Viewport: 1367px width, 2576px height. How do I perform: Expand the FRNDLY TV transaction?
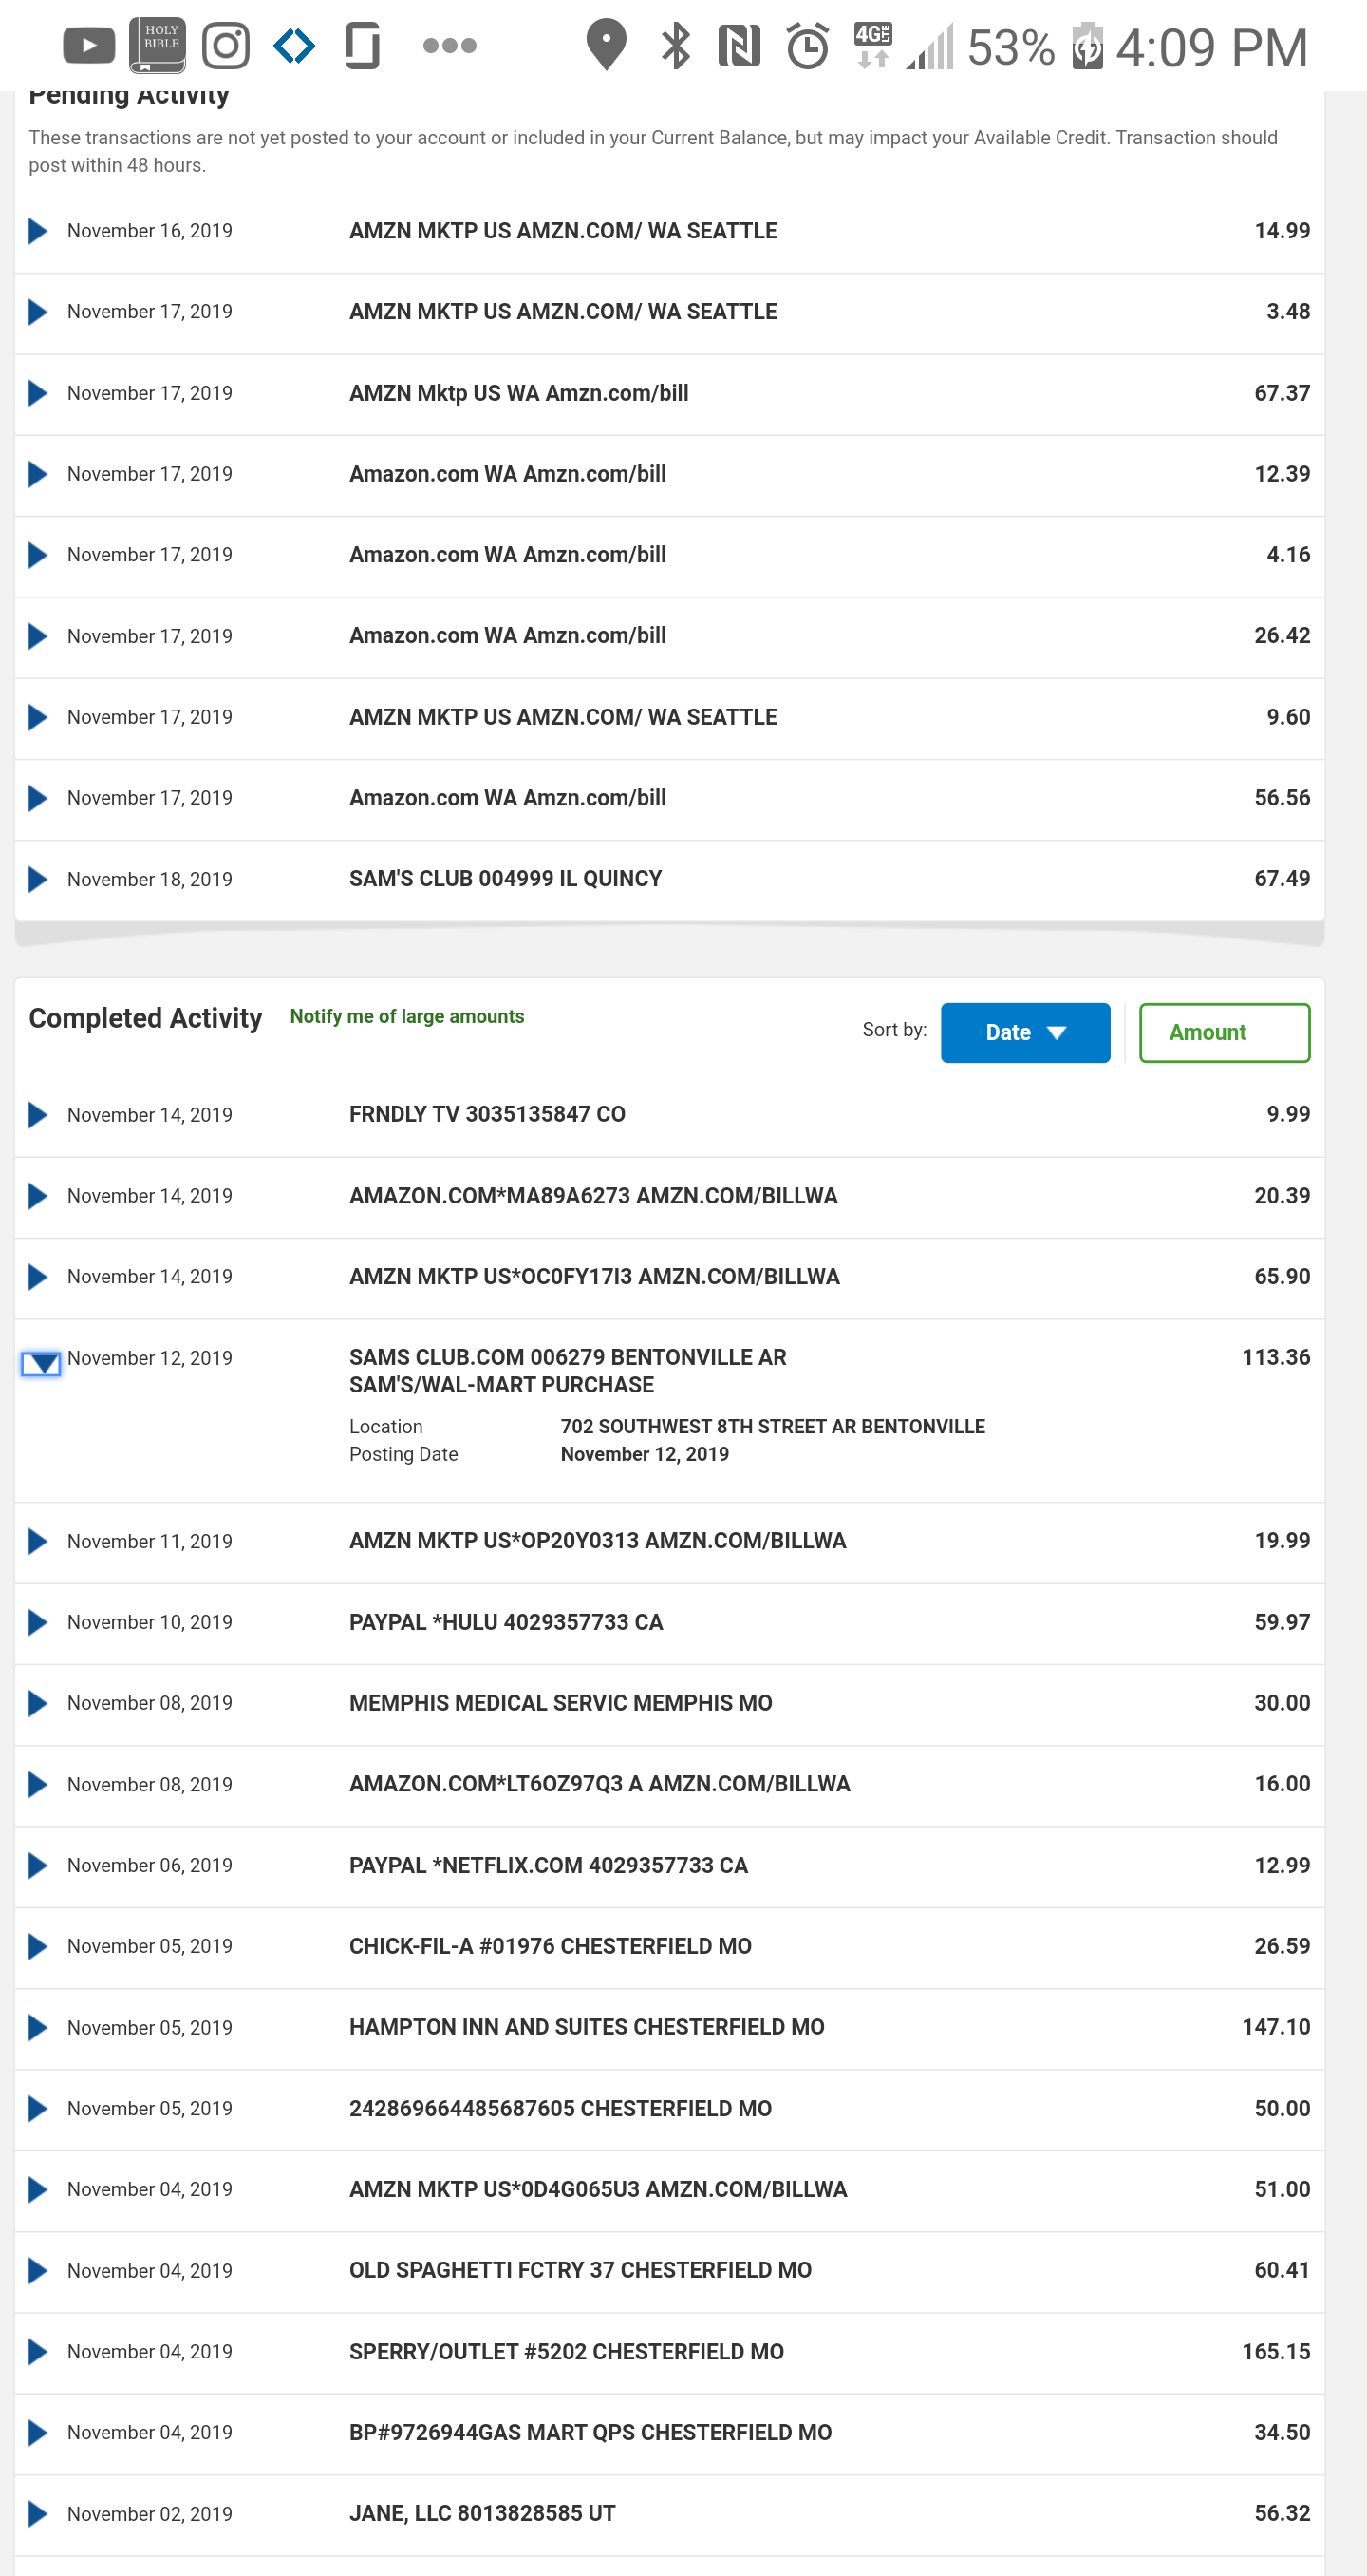(x=38, y=1115)
